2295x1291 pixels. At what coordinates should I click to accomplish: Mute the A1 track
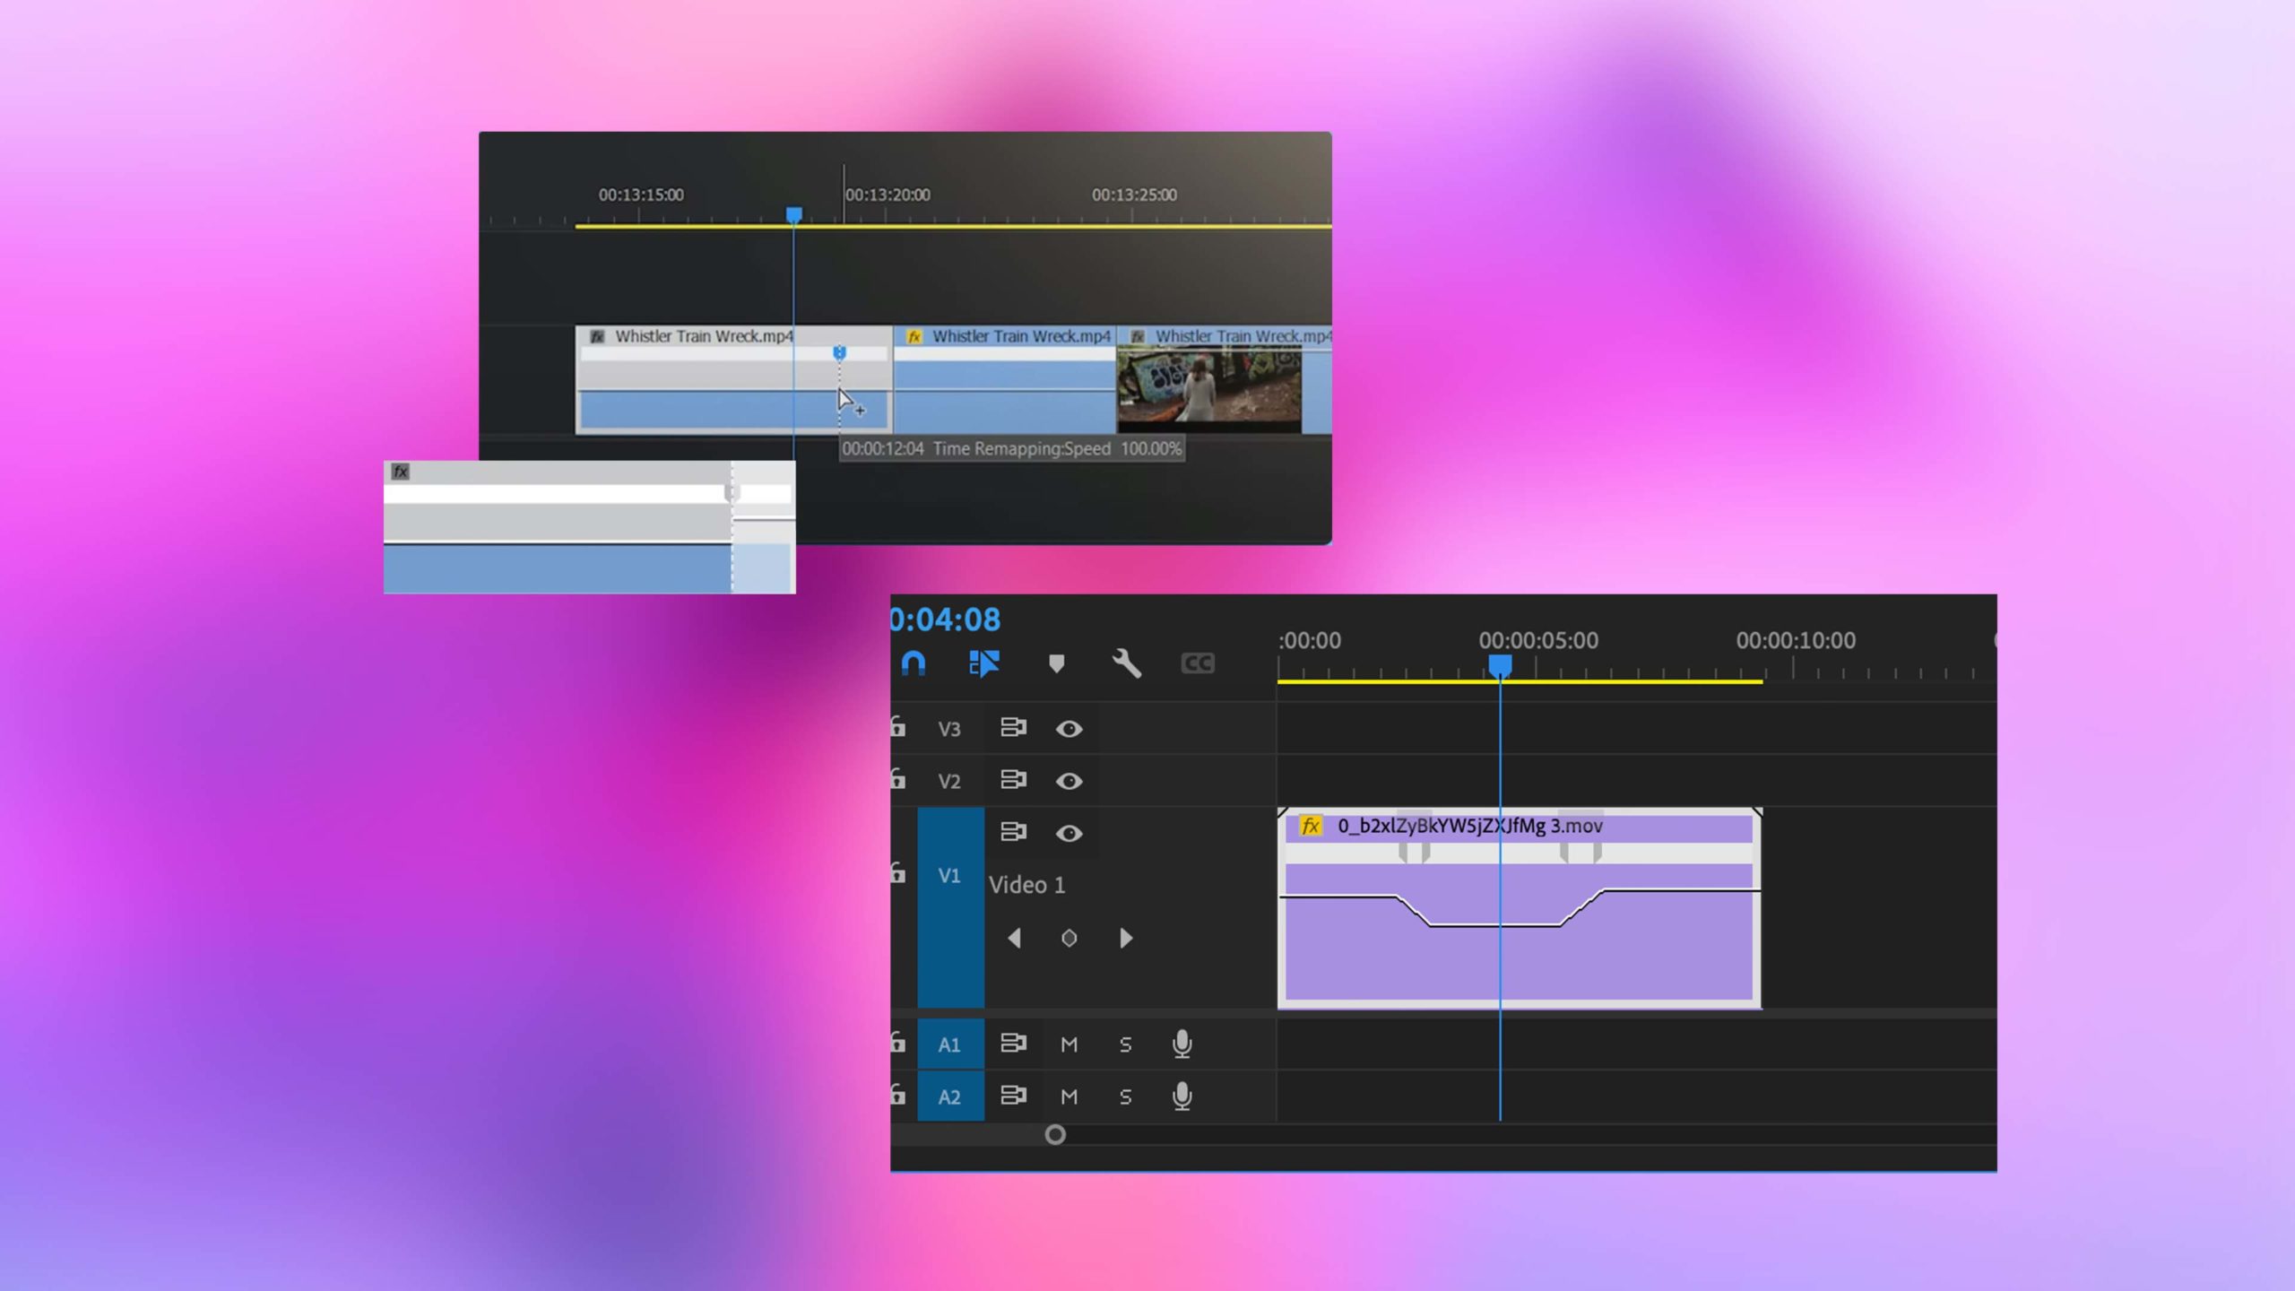tap(1069, 1044)
